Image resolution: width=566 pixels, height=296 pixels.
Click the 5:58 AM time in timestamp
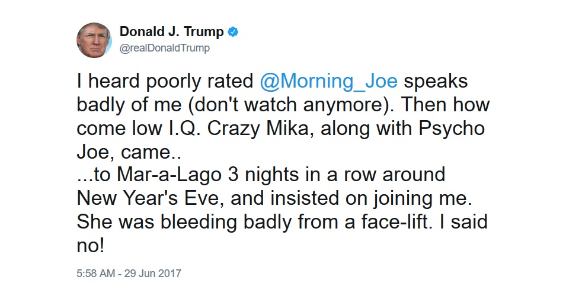pyautogui.click(x=95, y=274)
